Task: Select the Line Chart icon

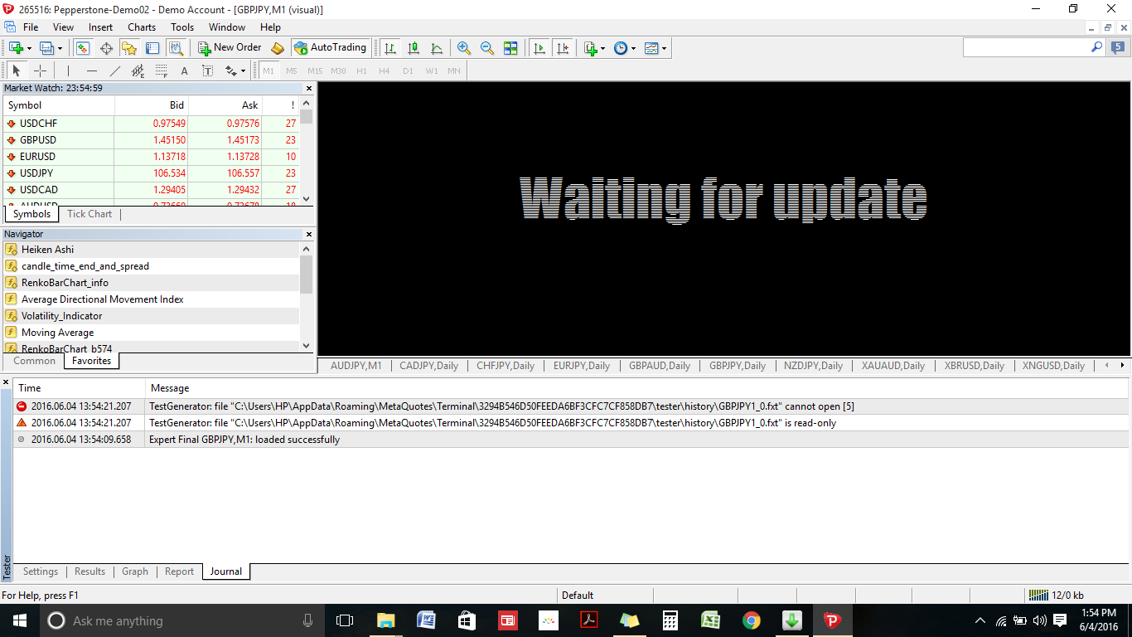Action: click(x=437, y=48)
